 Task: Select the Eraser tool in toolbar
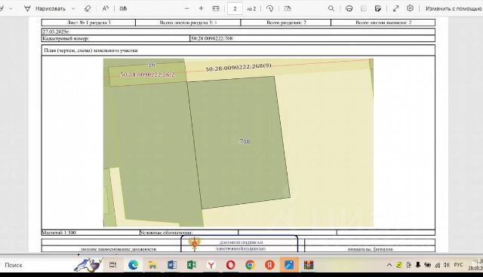click(88, 8)
